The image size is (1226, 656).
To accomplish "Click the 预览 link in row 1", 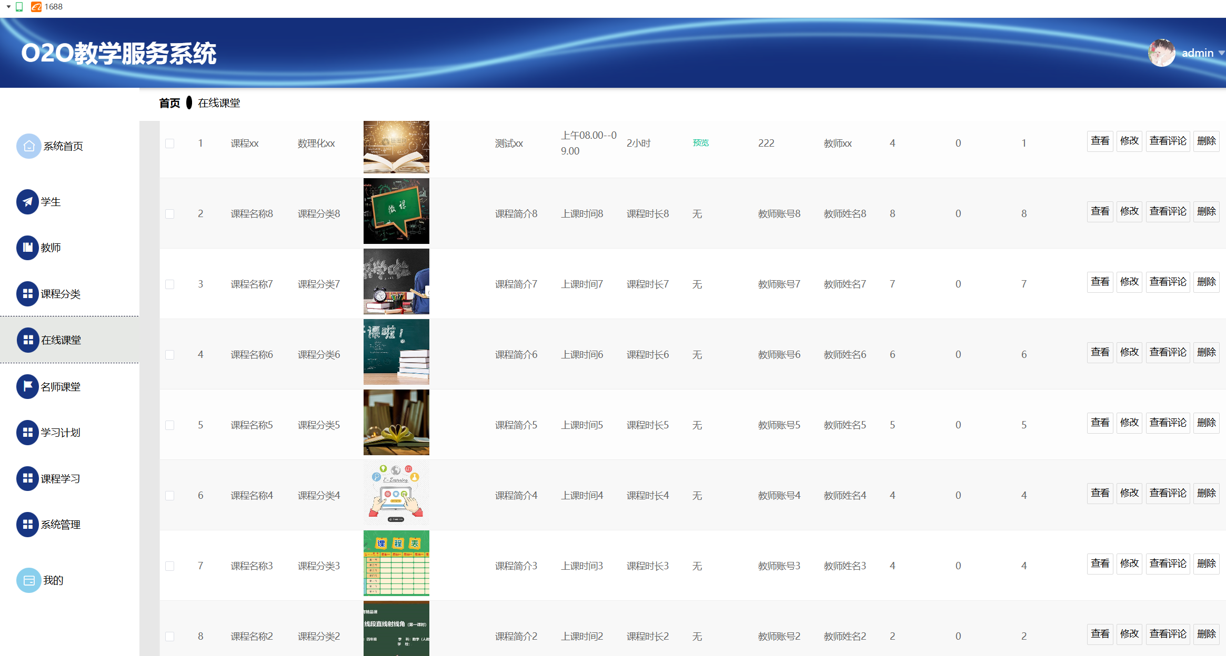I will pos(700,143).
